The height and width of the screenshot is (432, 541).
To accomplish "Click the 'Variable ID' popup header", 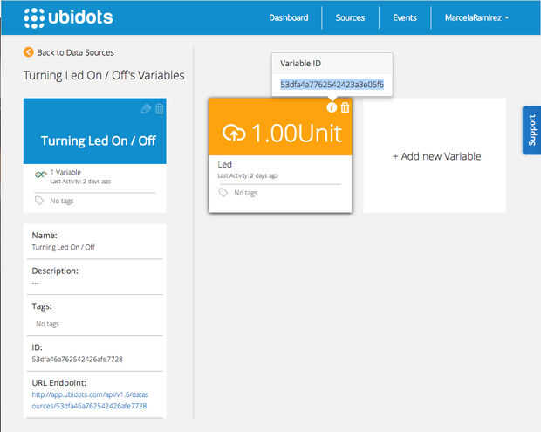I will [x=300, y=64].
